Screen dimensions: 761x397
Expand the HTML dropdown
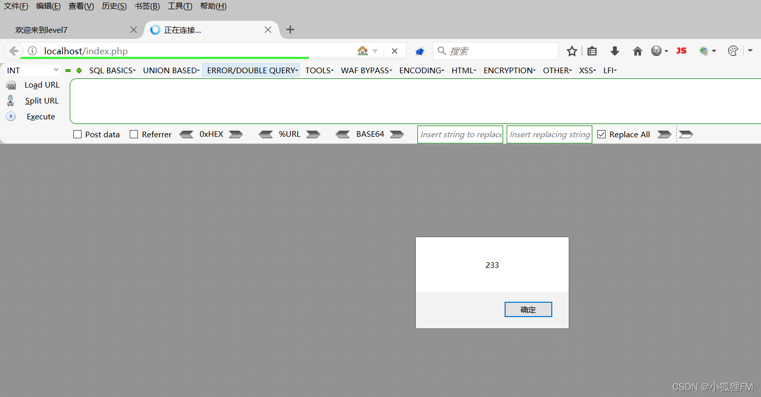464,71
